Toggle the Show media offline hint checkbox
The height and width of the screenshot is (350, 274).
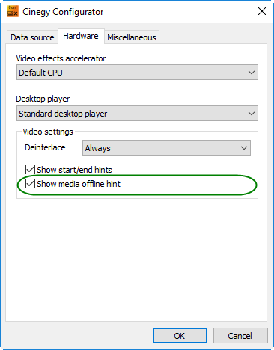(30, 184)
